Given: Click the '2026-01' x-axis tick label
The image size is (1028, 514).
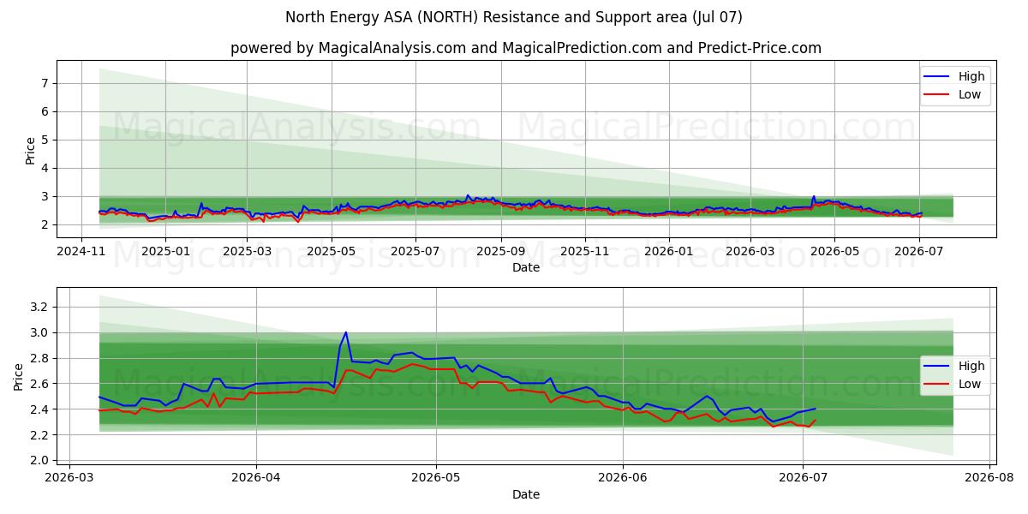Looking at the screenshot, I should [668, 252].
